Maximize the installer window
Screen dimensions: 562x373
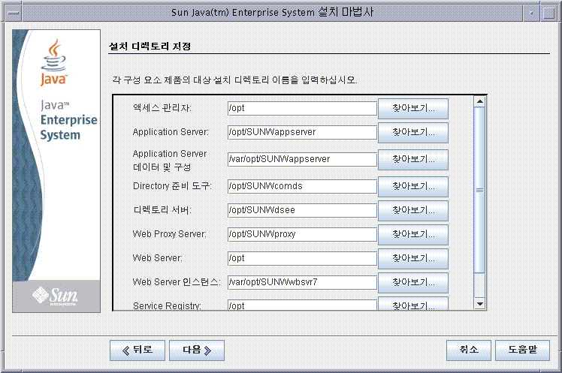(x=548, y=13)
